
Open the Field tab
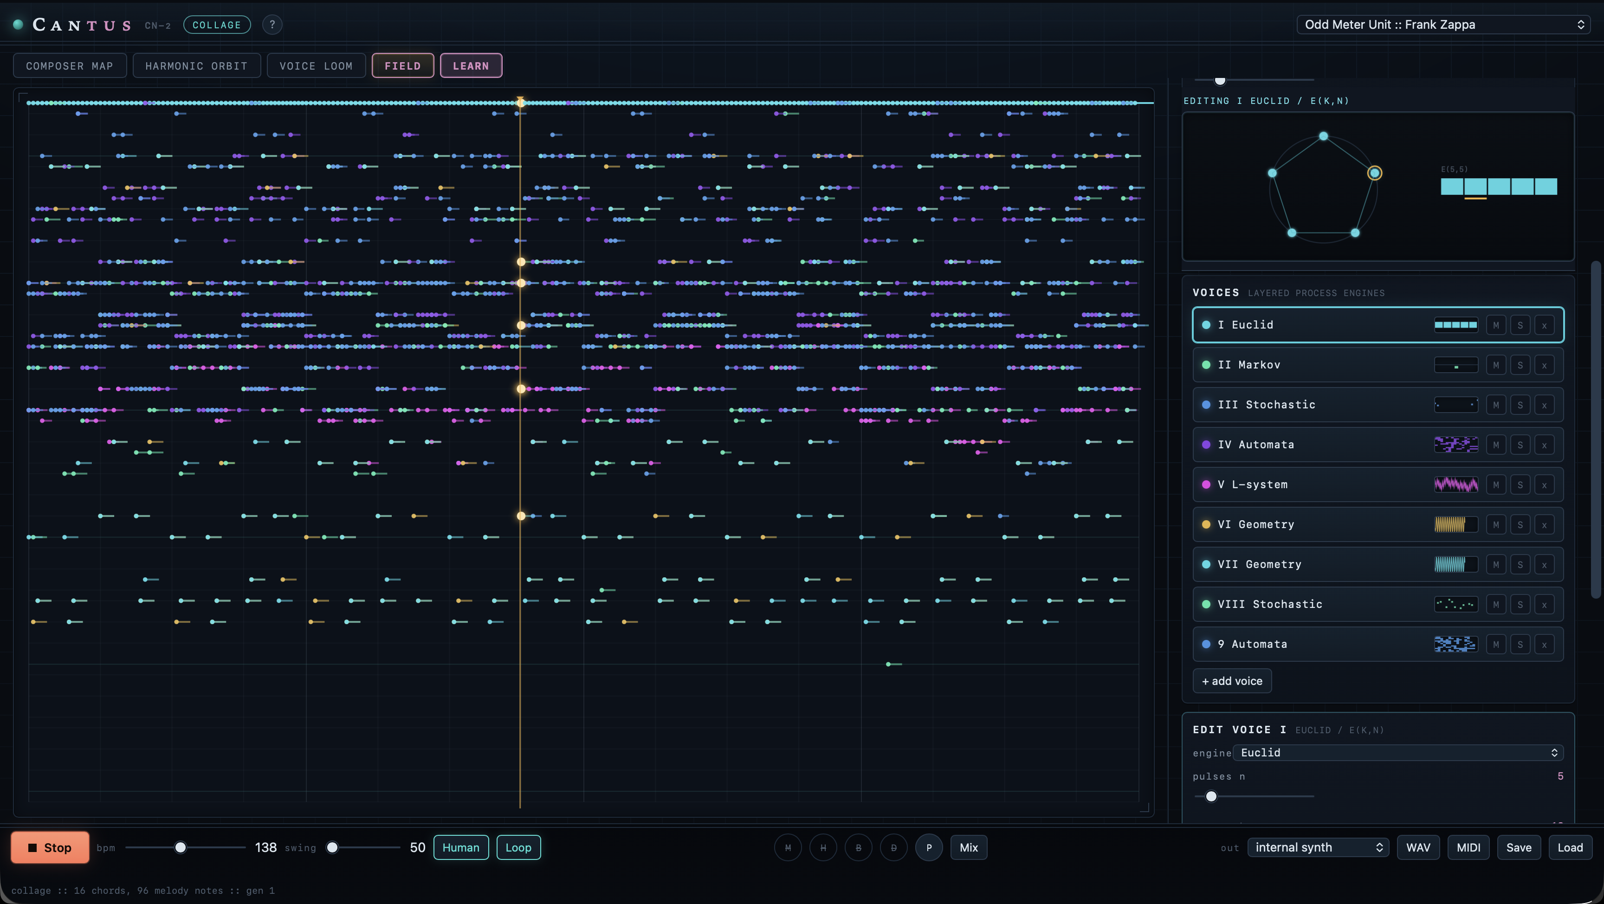403,65
